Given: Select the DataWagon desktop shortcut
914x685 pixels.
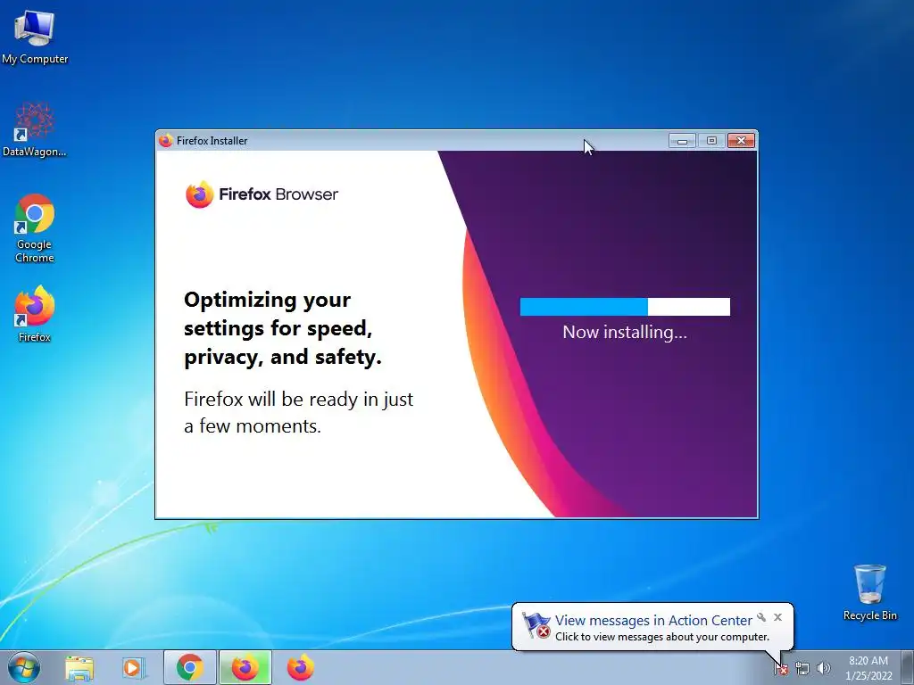Looking at the screenshot, I should coord(35,129).
